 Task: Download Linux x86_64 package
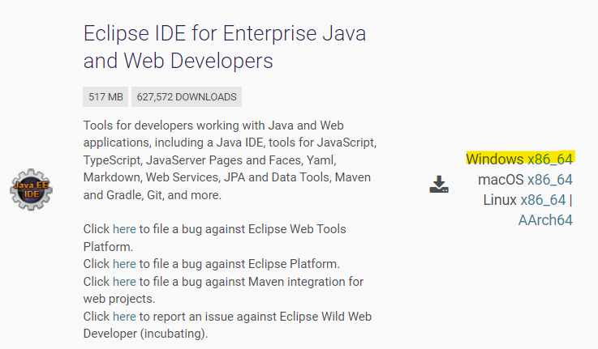(543, 200)
